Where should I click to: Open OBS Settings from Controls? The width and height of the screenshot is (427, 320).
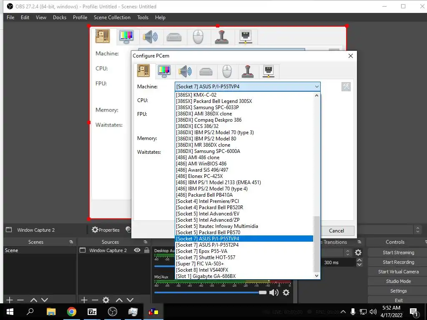[x=398, y=290]
